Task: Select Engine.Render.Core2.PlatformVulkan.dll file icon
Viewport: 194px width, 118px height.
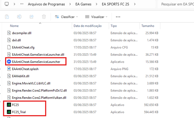Action: pyautogui.click(x=9, y=98)
